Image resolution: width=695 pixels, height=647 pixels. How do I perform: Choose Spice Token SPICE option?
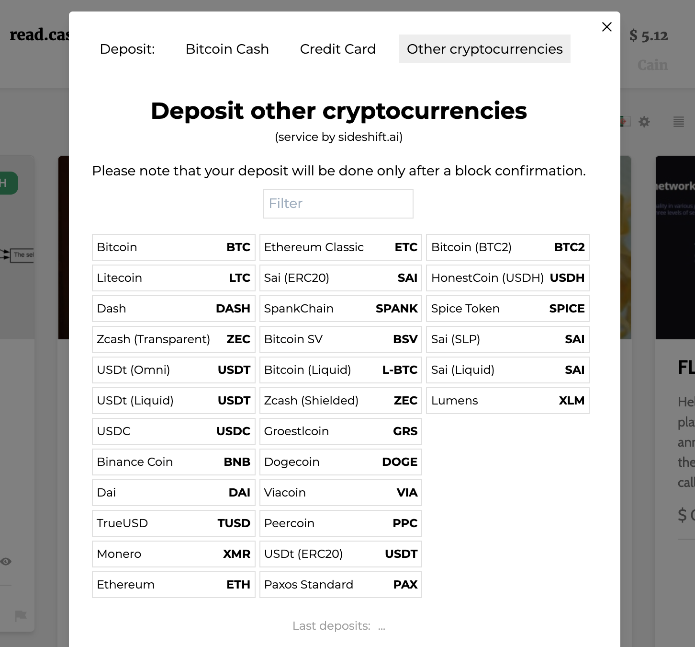507,309
